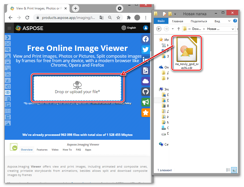
Task: Open the Chrome three-dot menu
Action: click(x=146, y=18)
